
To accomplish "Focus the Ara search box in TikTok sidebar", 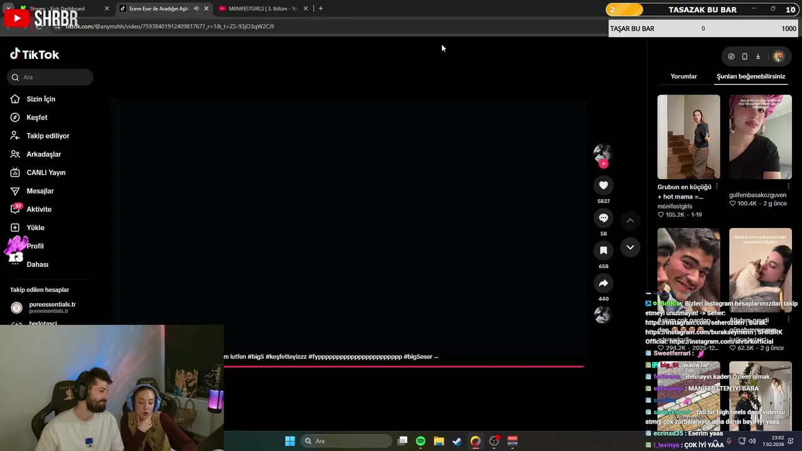I will (50, 77).
